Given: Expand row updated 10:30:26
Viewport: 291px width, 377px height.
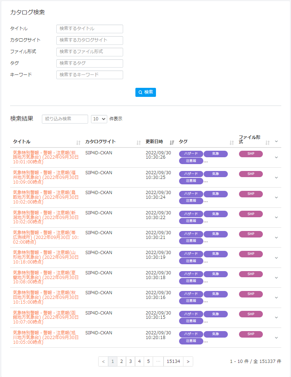Looking at the screenshot, I should pos(276,157).
